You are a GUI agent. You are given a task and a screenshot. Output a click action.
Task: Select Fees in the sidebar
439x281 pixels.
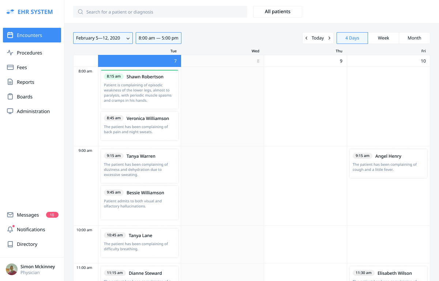[x=32, y=67]
